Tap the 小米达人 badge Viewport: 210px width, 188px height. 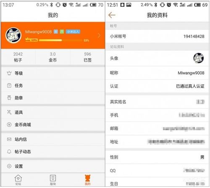click(x=73, y=32)
